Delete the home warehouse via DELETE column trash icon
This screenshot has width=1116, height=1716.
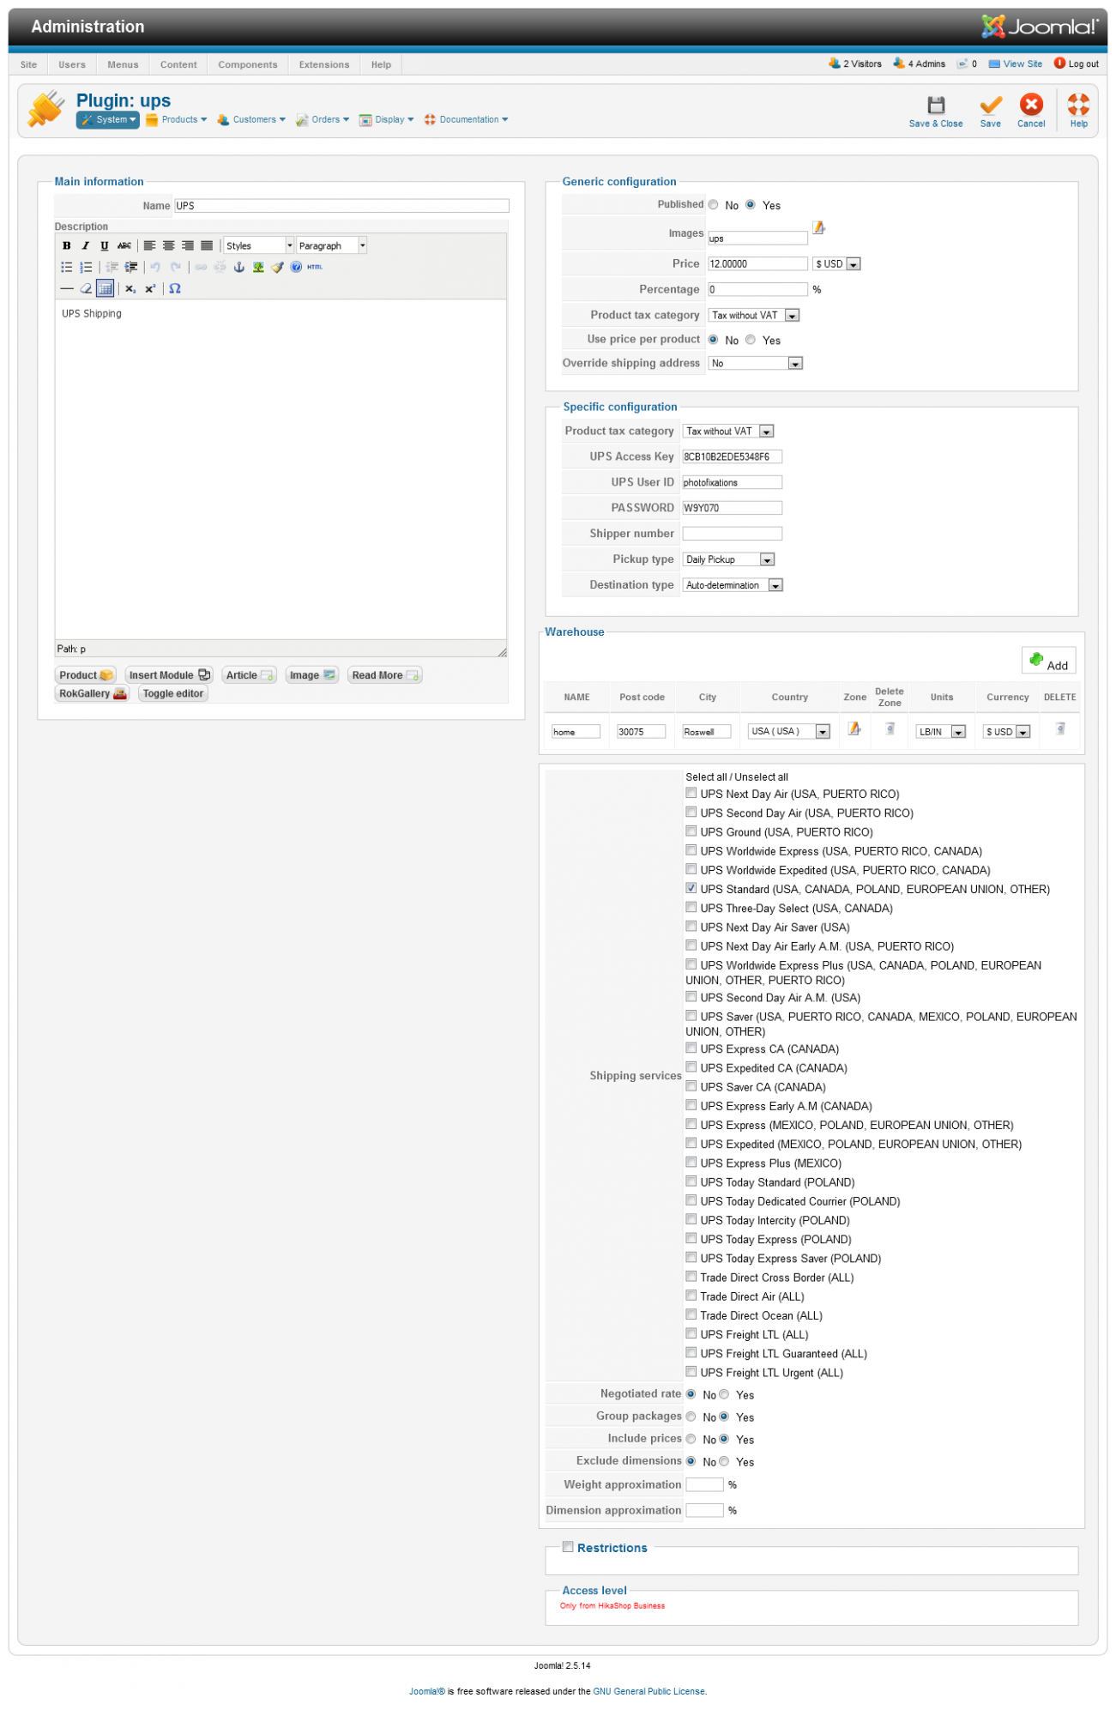point(1060,729)
